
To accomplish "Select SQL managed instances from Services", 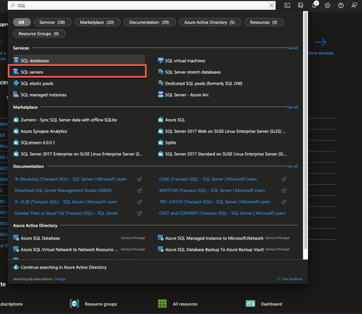I will 44,95.
